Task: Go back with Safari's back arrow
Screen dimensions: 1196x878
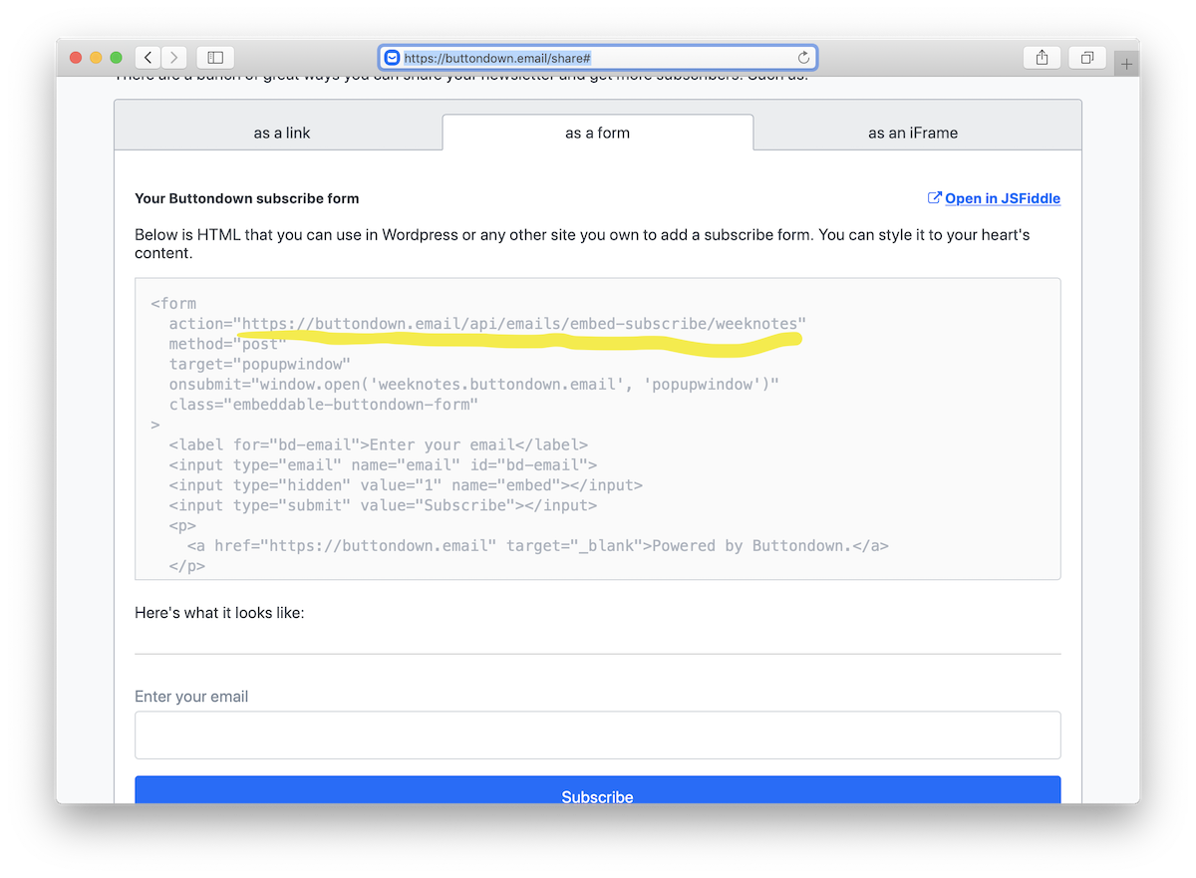Action: click(x=148, y=58)
